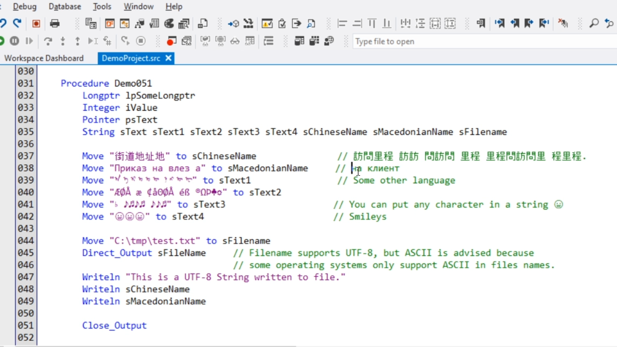The width and height of the screenshot is (617, 347).
Task: Click the Step Out up-arrow icon
Action: tap(77, 41)
